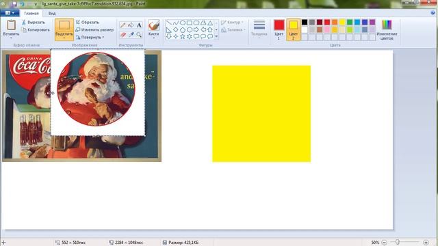Click the selected round Santa image

(x=96, y=90)
